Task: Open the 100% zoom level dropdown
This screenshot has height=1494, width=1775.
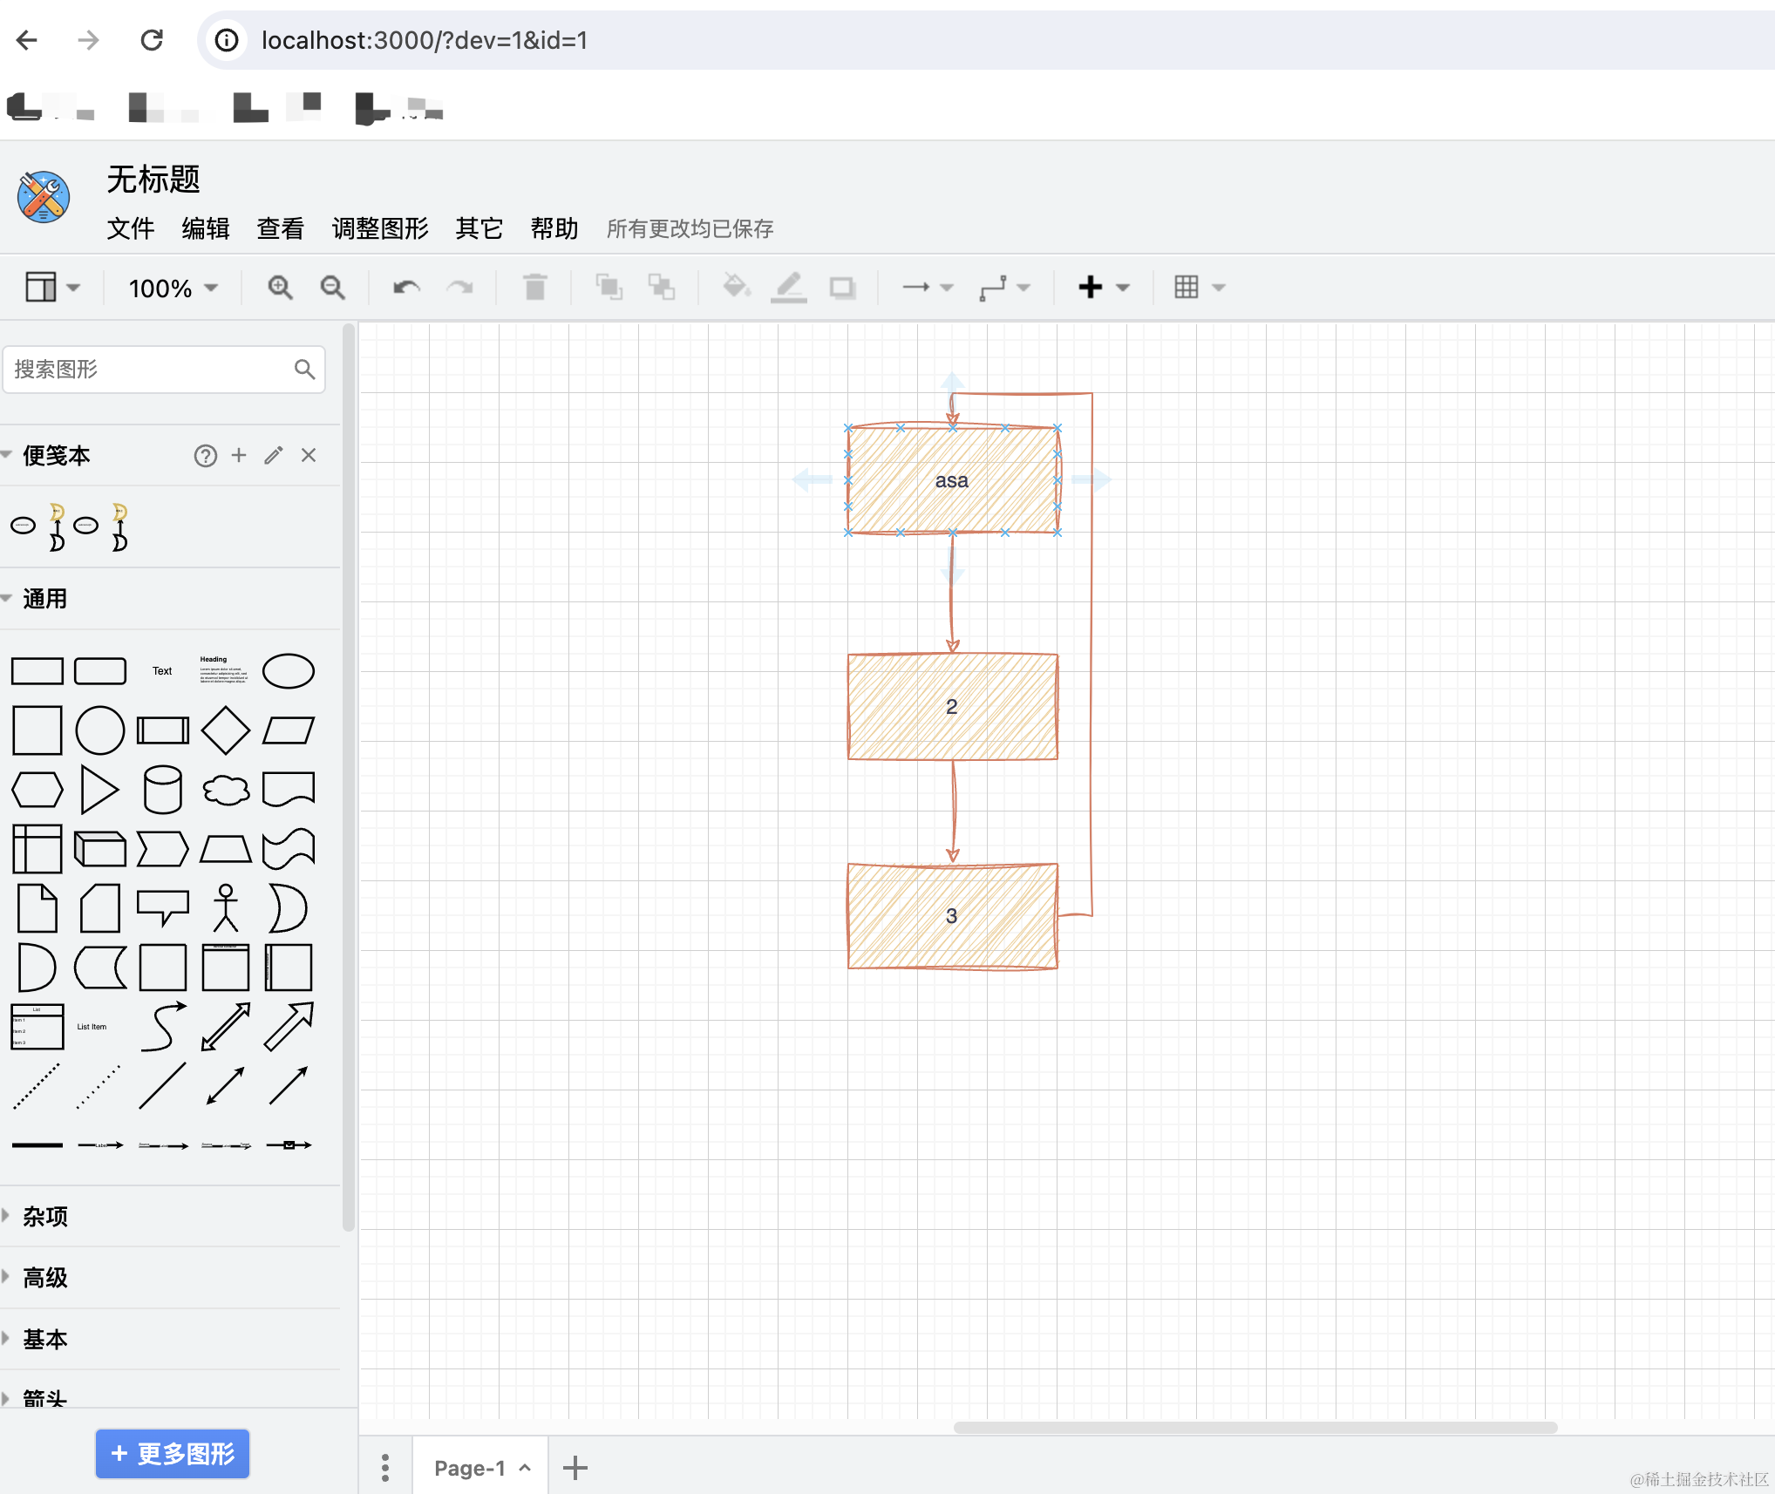Action: click(x=173, y=288)
